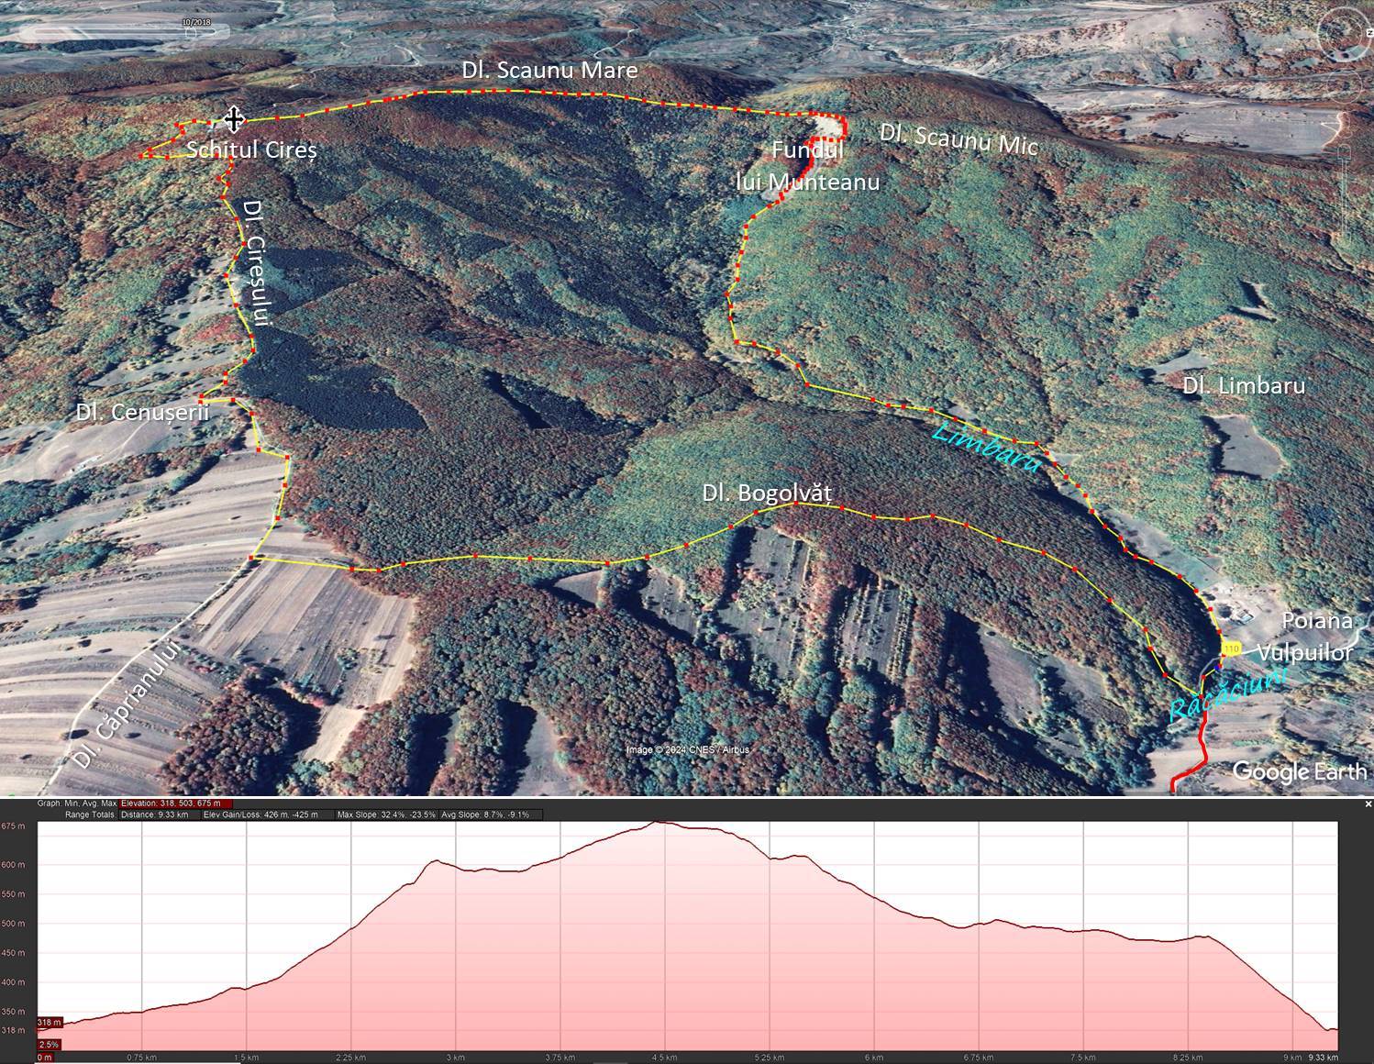The width and height of the screenshot is (1374, 1064).
Task: Click the historical imagery 10/2018 slider handle
Action: pos(192,32)
